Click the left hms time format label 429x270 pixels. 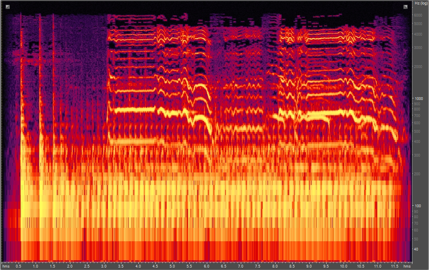pyautogui.click(x=7, y=266)
